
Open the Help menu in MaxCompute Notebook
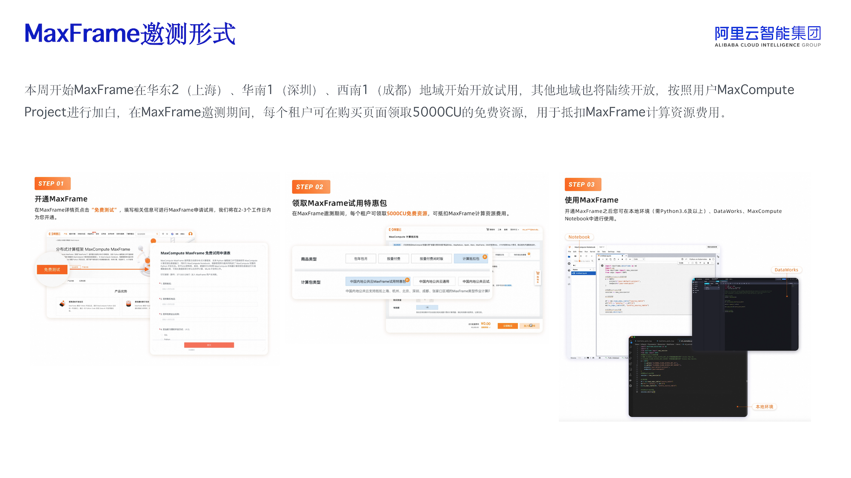(619, 252)
